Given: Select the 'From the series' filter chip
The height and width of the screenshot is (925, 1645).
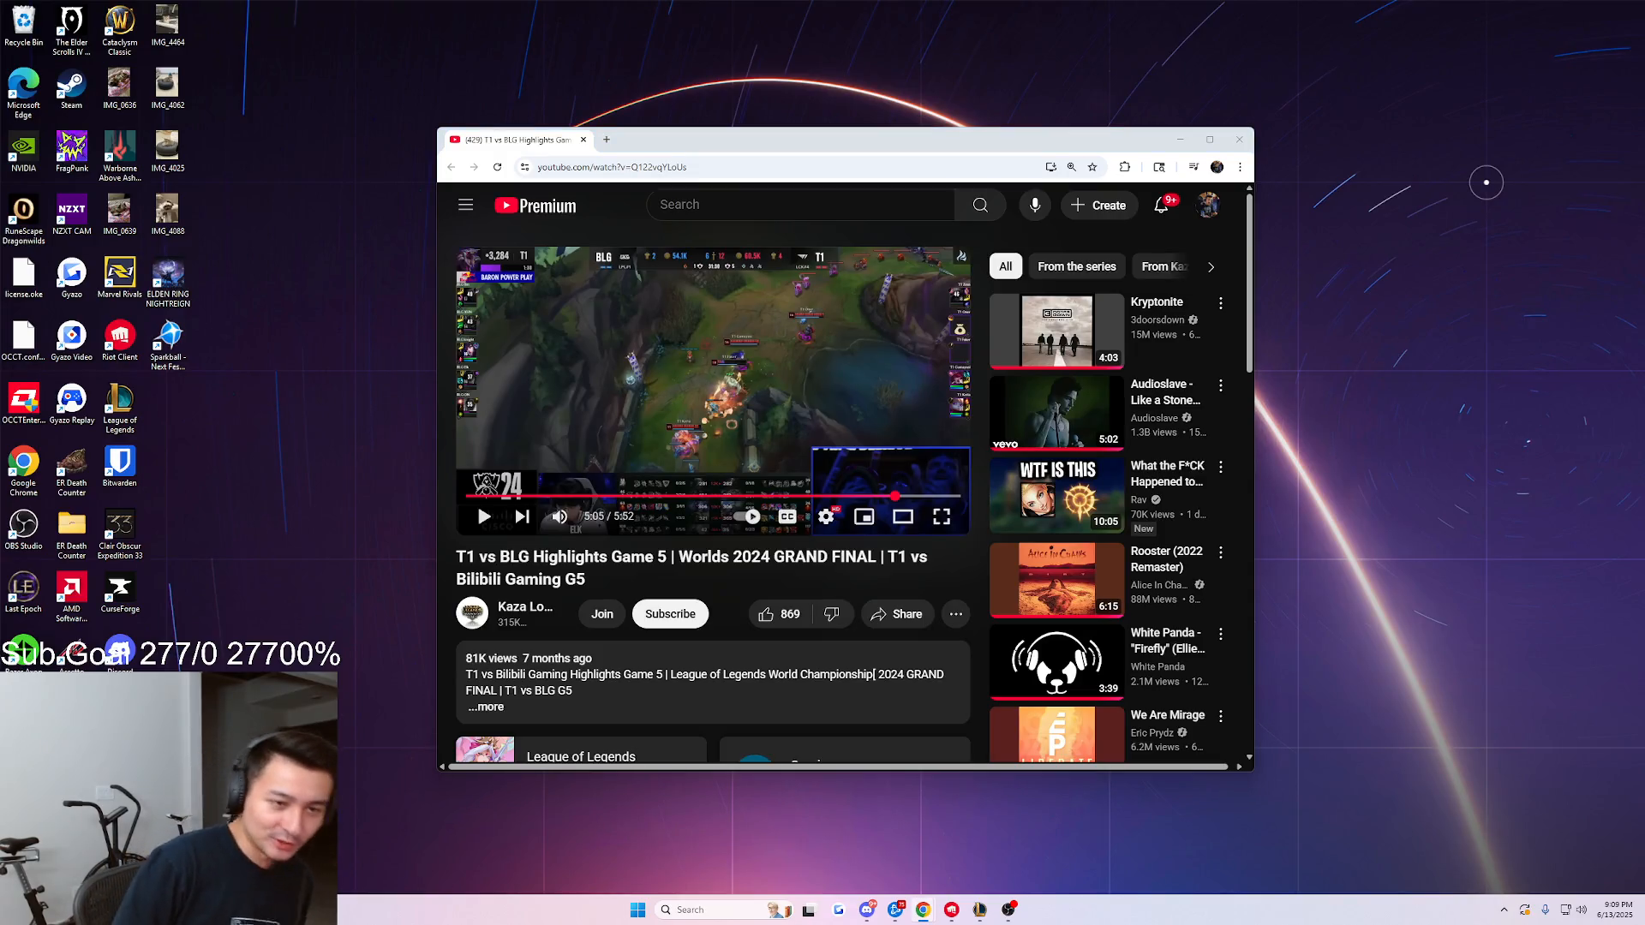Looking at the screenshot, I should pos(1077,266).
